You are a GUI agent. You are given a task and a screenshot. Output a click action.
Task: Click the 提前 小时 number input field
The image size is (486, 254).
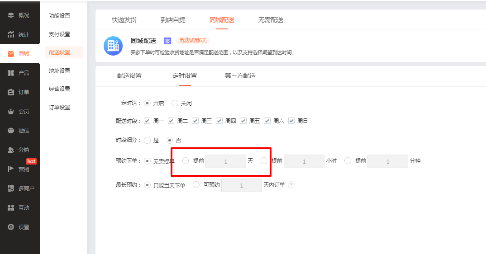(x=304, y=161)
